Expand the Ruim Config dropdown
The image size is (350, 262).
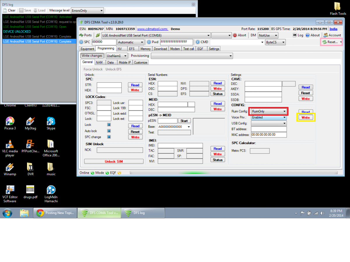(284, 111)
